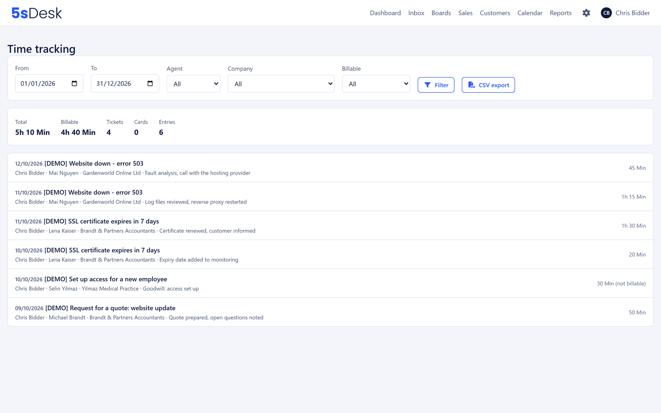
Task: Go to the Dashboard menu item
Action: 386,13
